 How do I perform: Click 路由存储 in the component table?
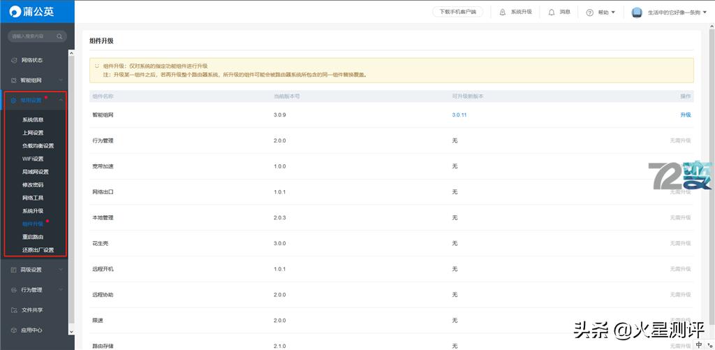103,347
